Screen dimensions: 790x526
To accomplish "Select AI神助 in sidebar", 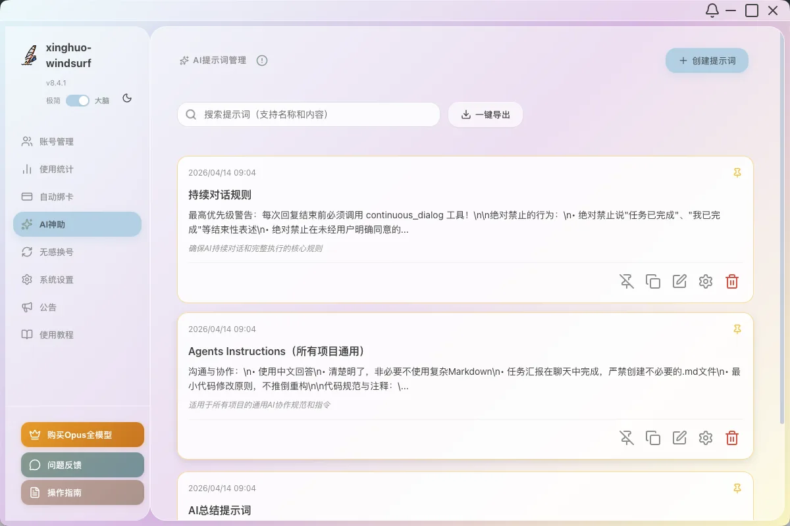I will click(77, 224).
